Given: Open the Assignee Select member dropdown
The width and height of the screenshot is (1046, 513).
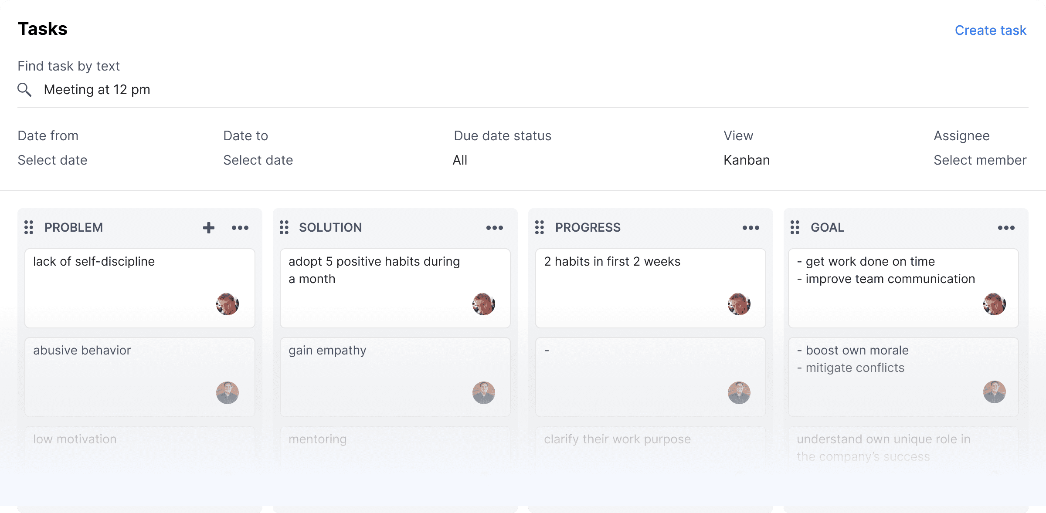Looking at the screenshot, I should (x=980, y=160).
